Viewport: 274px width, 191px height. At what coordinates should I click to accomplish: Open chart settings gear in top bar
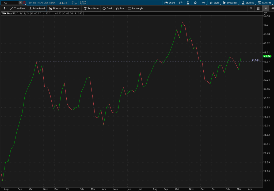(195, 3)
